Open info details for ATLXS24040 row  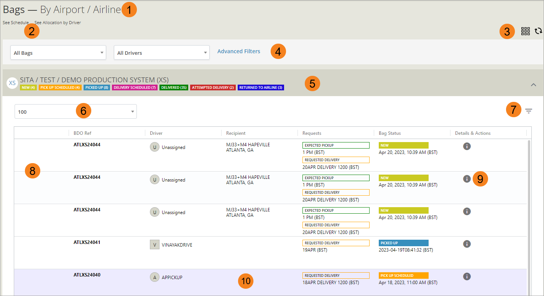coord(467,276)
